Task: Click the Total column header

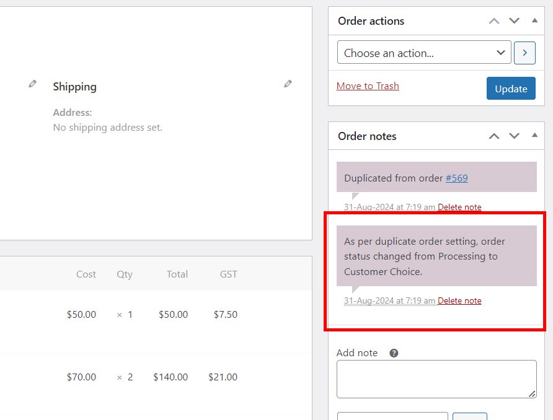Action: (177, 274)
